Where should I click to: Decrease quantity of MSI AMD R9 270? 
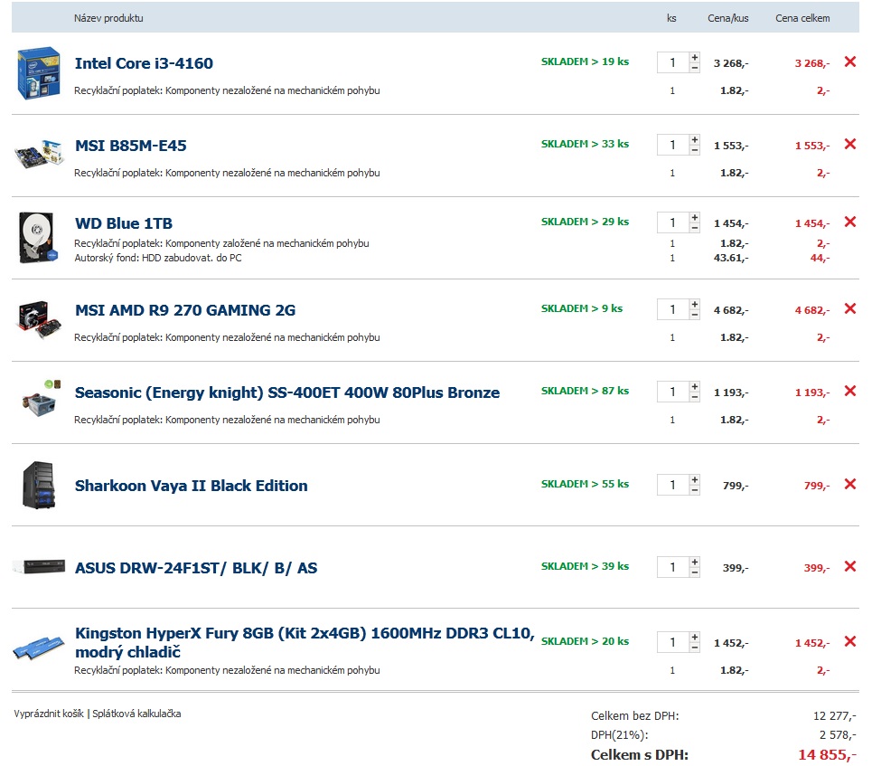click(695, 315)
